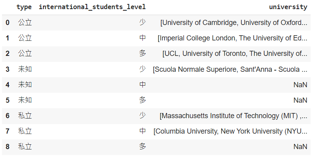Click the Imperial College London list cell
The width and height of the screenshot is (313, 157).
[232, 38]
